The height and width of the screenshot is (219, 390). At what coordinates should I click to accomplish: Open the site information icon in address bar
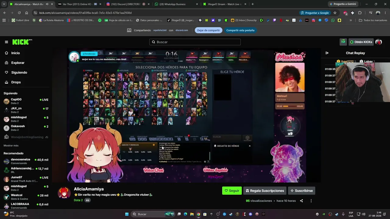[35, 13]
